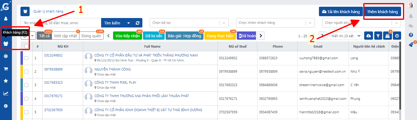The width and height of the screenshot is (417, 120).
Task: Click contact name cell Phụng
Action: click(x=355, y=99)
